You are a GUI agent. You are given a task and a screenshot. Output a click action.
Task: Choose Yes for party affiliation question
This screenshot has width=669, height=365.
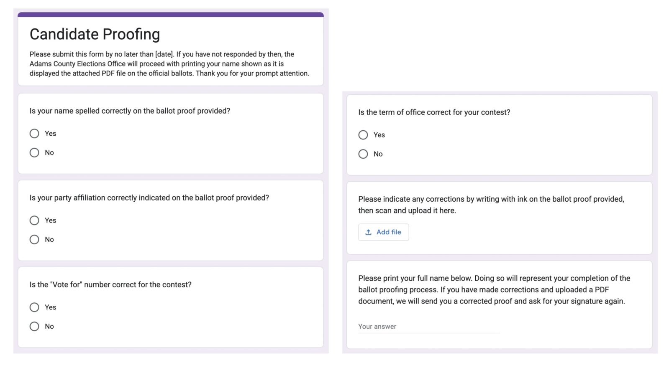pyautogui.click(x=34, y=221)
